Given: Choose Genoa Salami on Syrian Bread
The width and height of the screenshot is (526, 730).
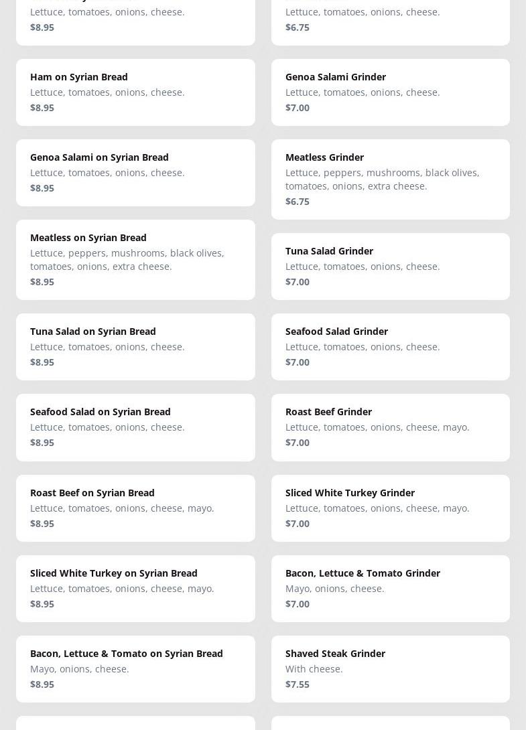Looking at the screenshot, I should click(x=135, y=173).
